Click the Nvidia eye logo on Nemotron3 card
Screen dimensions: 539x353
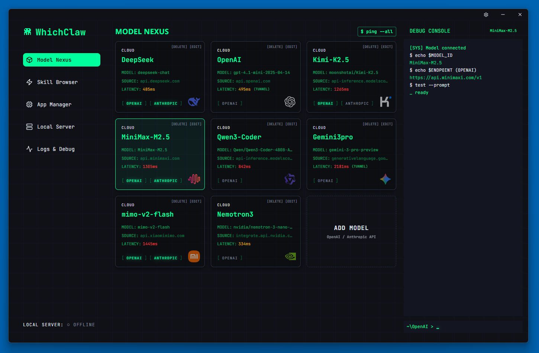290,256
